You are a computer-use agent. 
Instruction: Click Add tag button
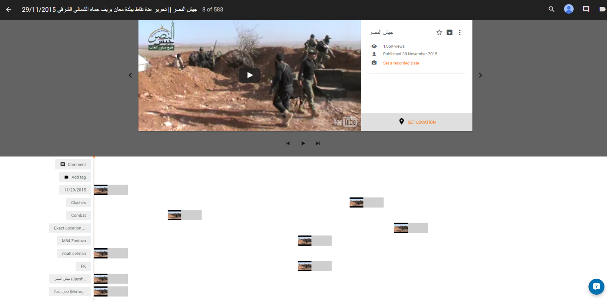pos(75,177)
